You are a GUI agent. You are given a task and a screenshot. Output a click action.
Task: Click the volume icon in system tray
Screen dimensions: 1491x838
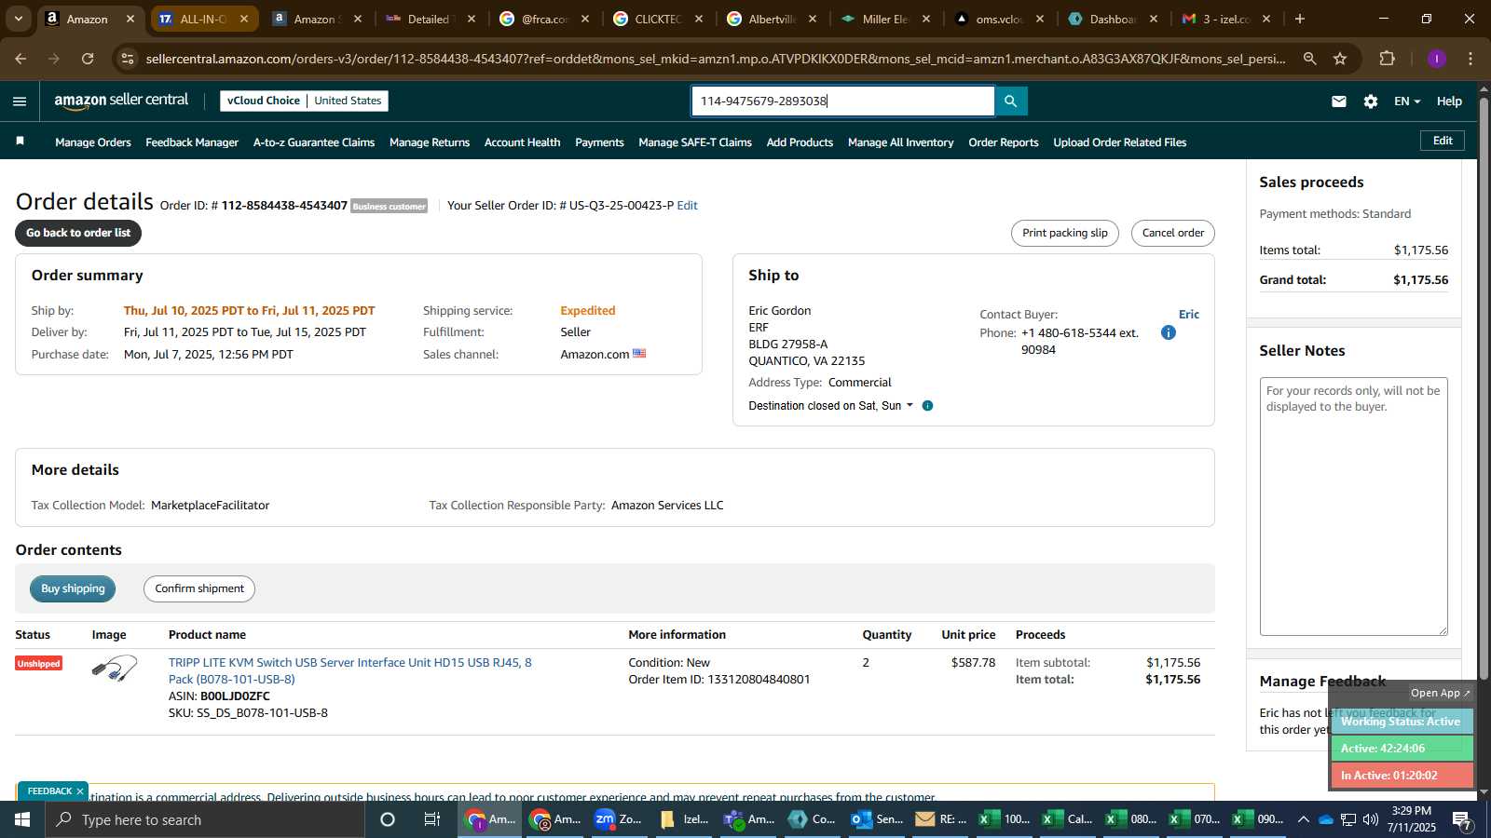[x=1371, y=819]
